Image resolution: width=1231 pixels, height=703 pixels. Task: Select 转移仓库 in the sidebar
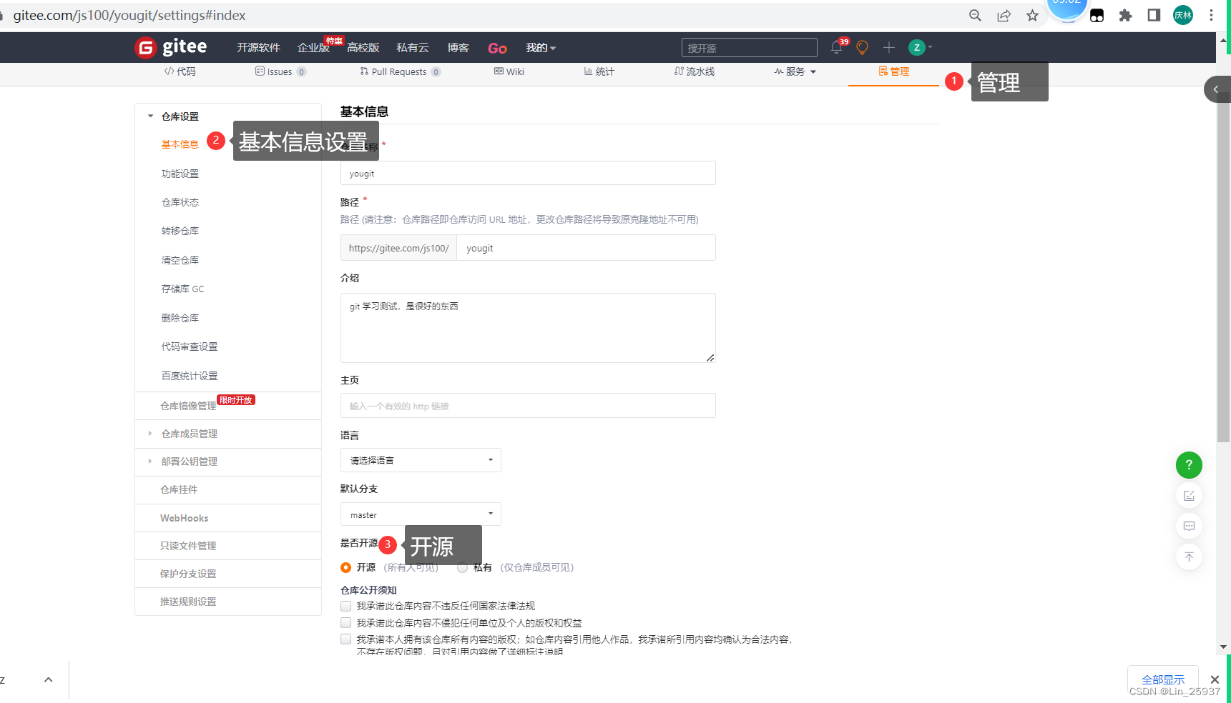[180, 231]
